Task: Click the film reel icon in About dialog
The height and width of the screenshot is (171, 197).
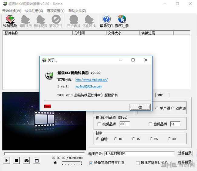Action: click(49, 76)
